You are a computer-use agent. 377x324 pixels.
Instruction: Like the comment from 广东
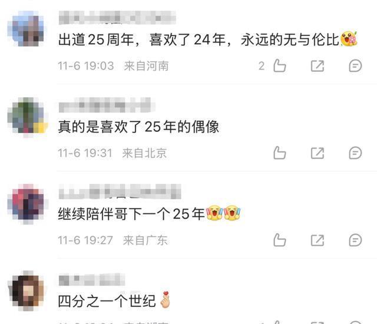pyautogui.click(x=280, y=240)
